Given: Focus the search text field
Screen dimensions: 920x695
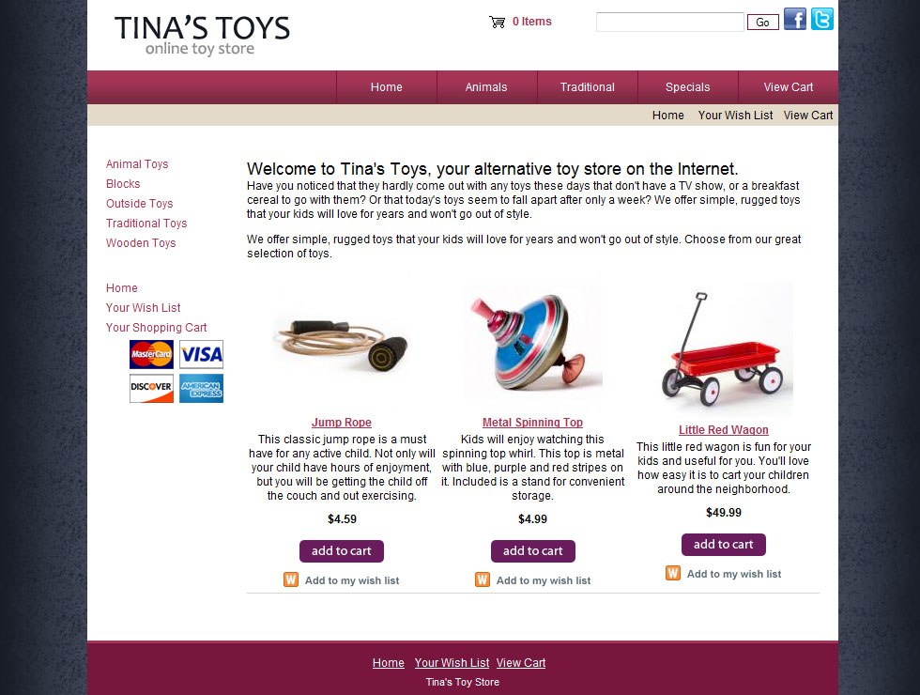Looking at the screenshot, I should [x=670, y=23].
